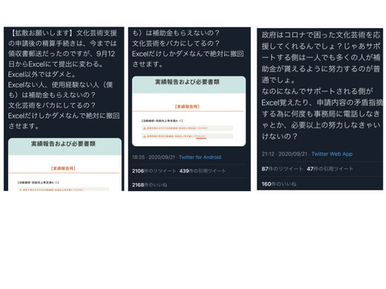Click the Excel-underlined document row in middle image
This screenshot has height=289, width=386.
(x=187, y=136)
